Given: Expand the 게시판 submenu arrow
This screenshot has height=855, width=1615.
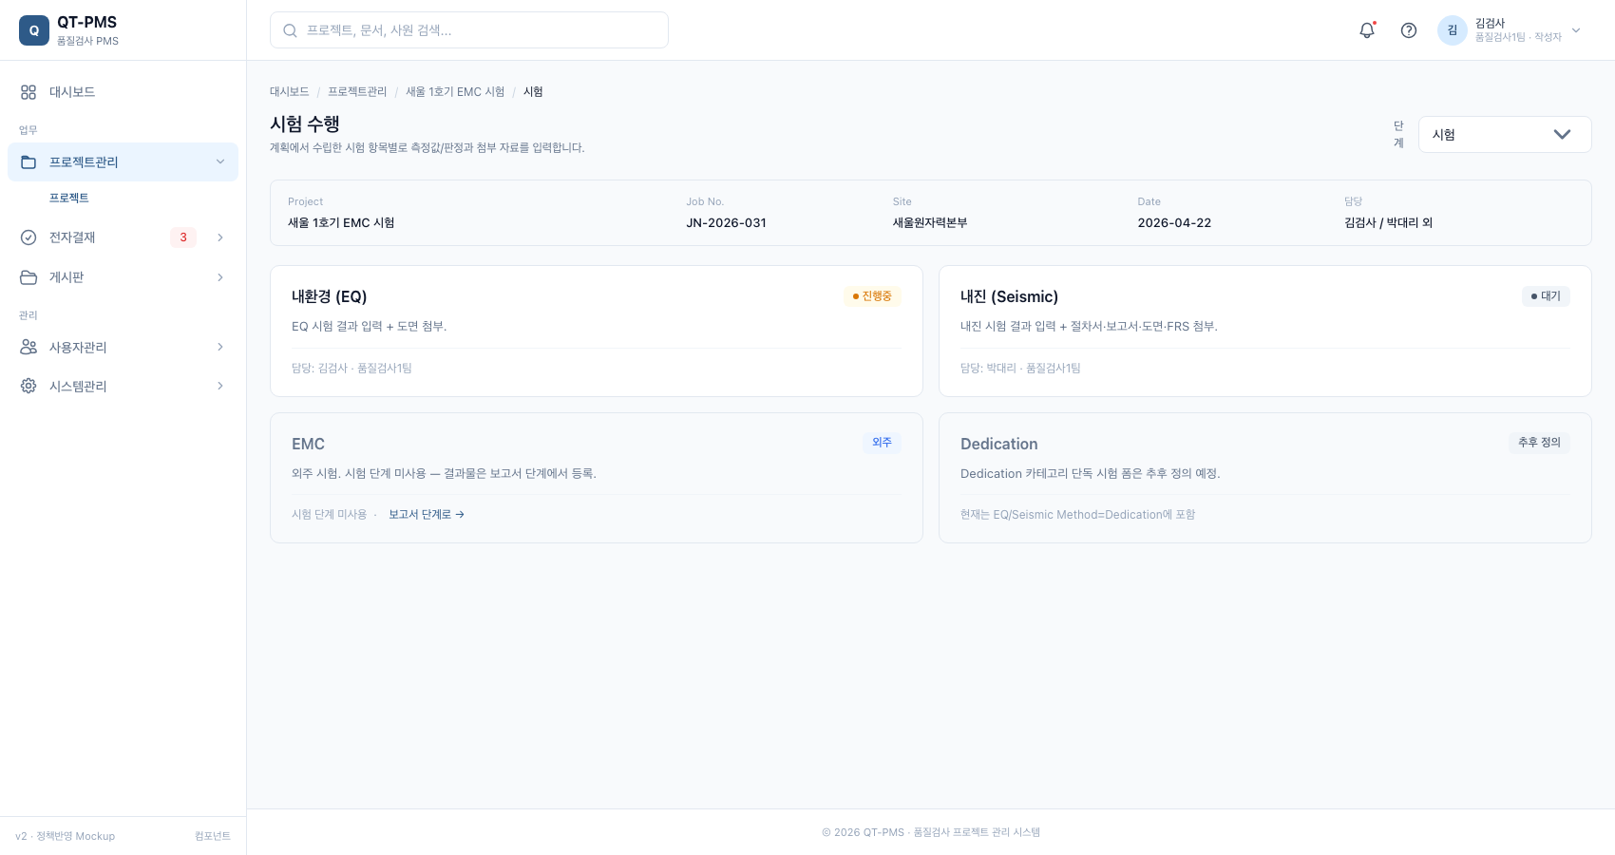Looking at the screenshot, I should (x=220, y=277).
